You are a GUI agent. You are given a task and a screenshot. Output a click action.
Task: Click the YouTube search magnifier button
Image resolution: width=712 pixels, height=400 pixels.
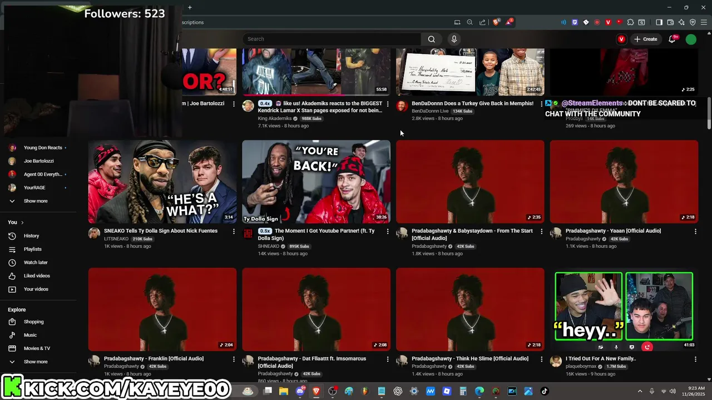pos(431,39)
